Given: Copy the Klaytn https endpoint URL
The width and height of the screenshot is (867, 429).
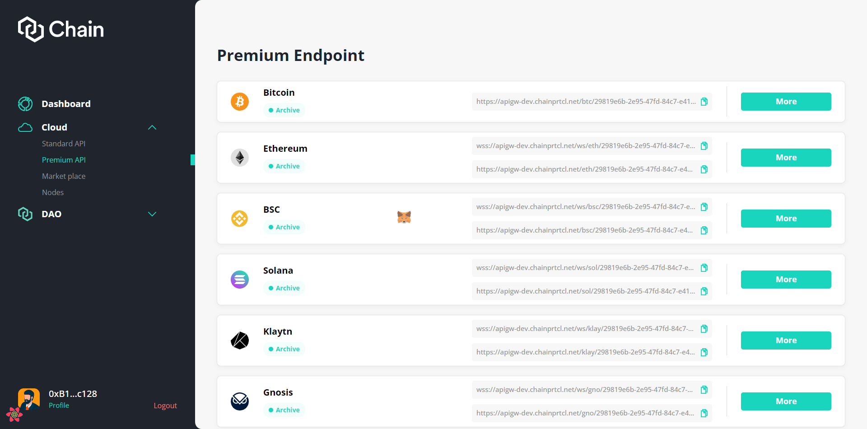Looking at the screenshot, I should 704,352.
